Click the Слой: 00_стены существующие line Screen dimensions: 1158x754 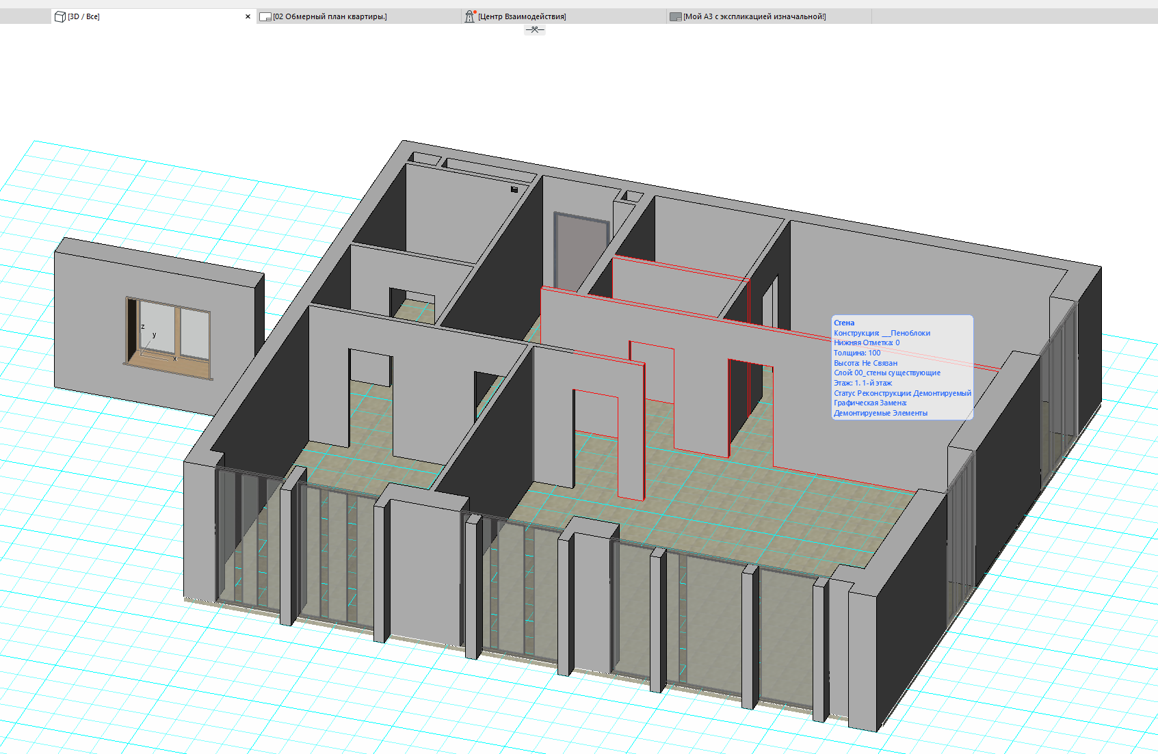click(887, 373)
